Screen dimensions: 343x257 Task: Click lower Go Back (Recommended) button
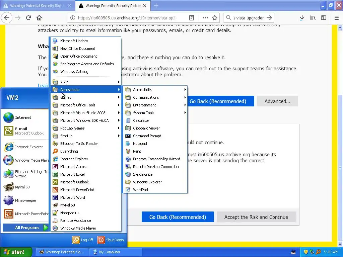178,217
